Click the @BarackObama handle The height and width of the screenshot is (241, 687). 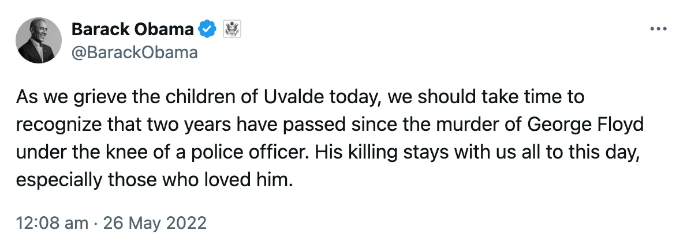(134, 52)
